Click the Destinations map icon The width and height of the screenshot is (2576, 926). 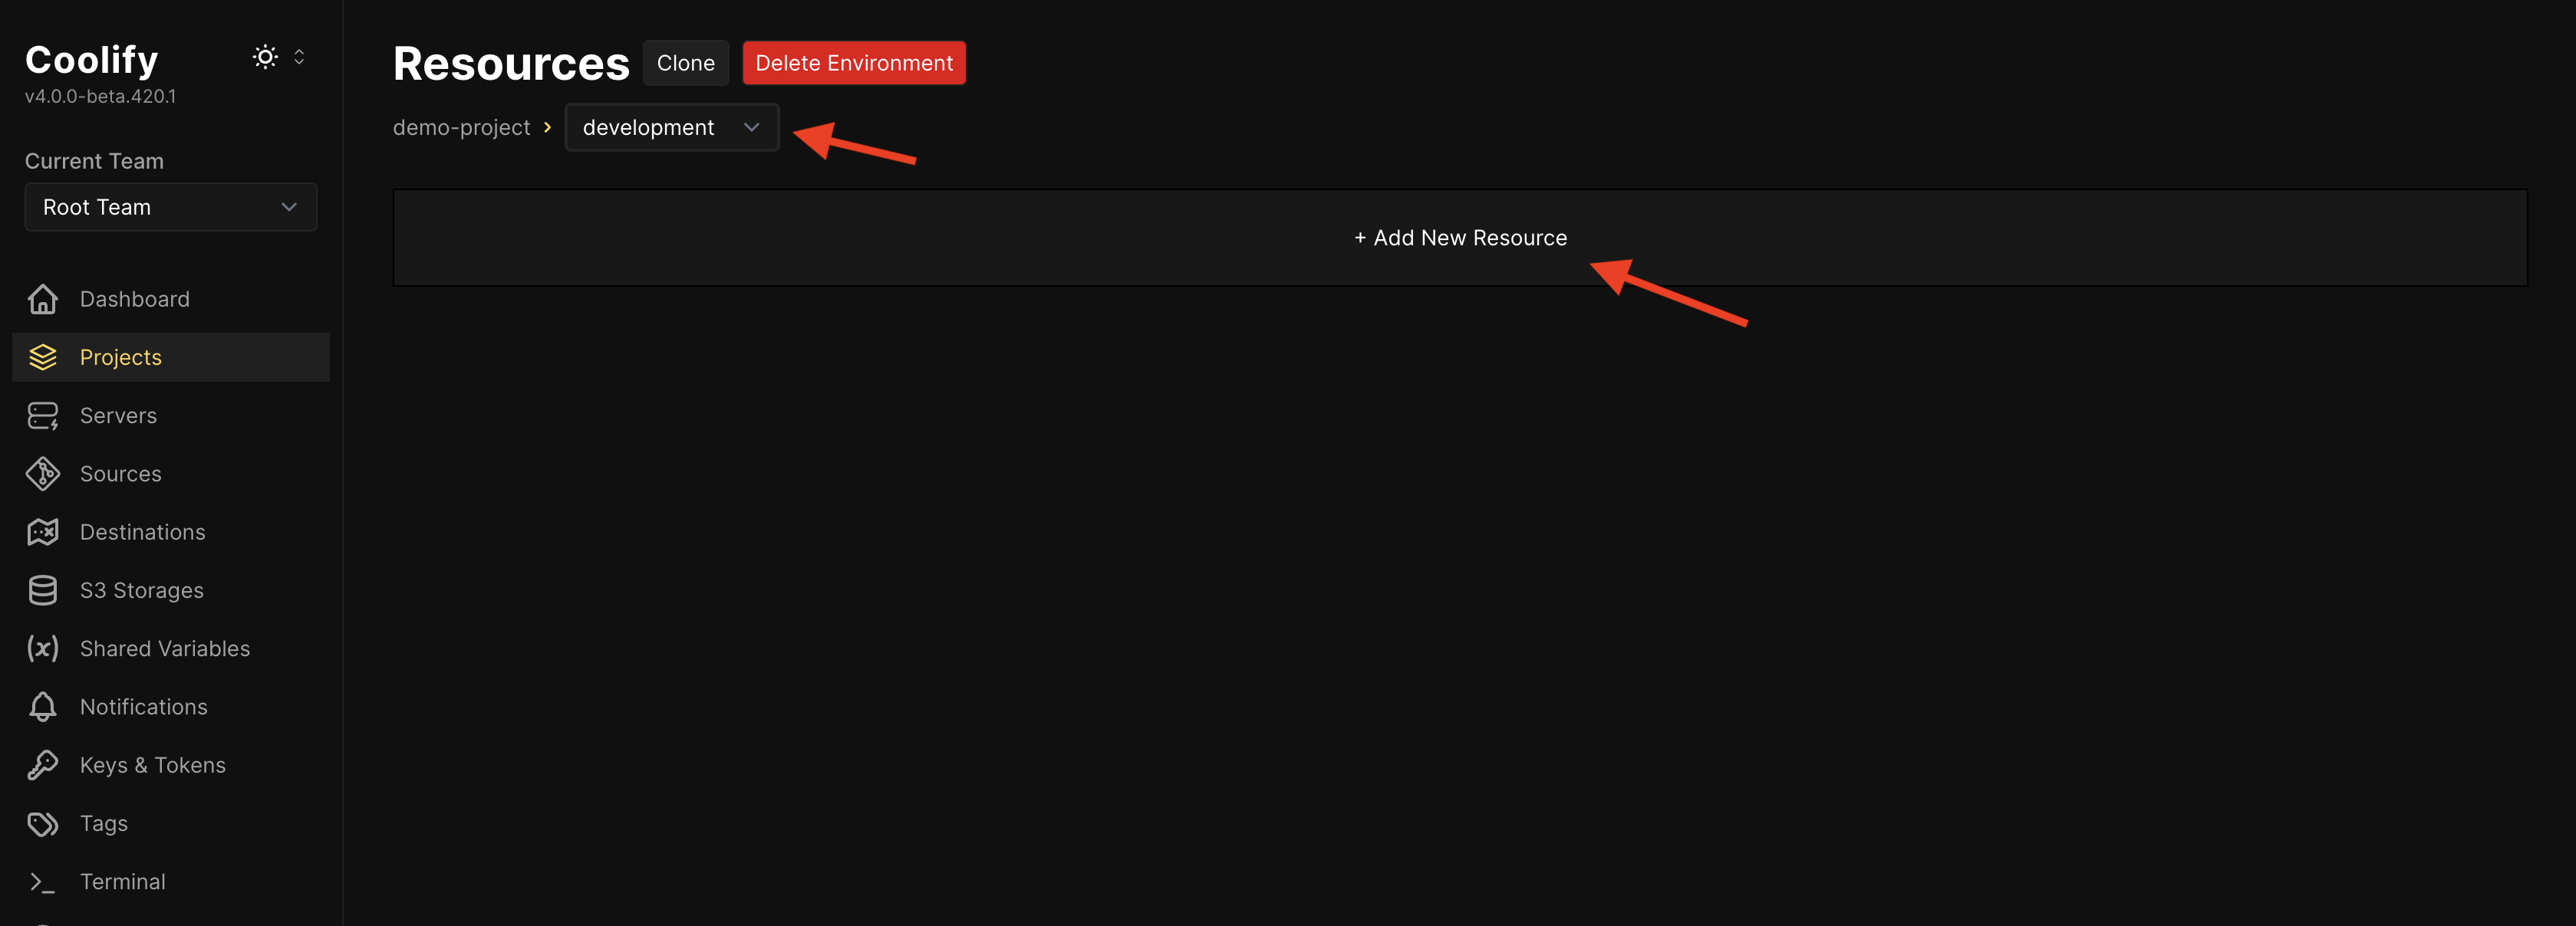pos(43,531)
